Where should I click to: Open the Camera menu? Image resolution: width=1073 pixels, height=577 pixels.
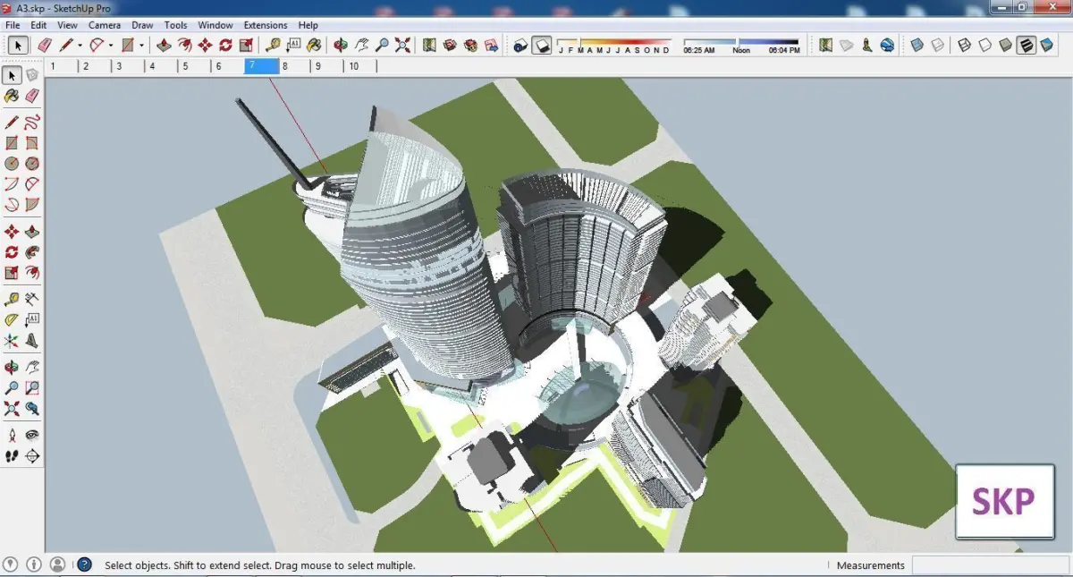(105, 25)
